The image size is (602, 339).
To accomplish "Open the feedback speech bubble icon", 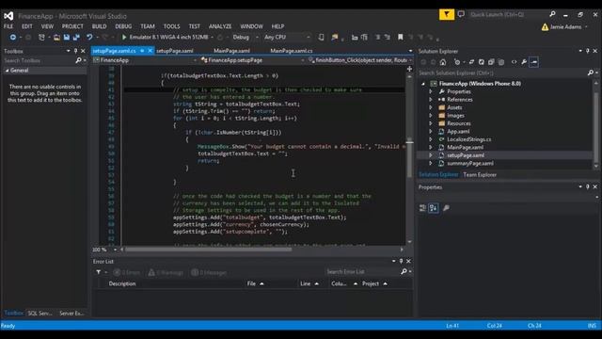I will pos(461,15).
